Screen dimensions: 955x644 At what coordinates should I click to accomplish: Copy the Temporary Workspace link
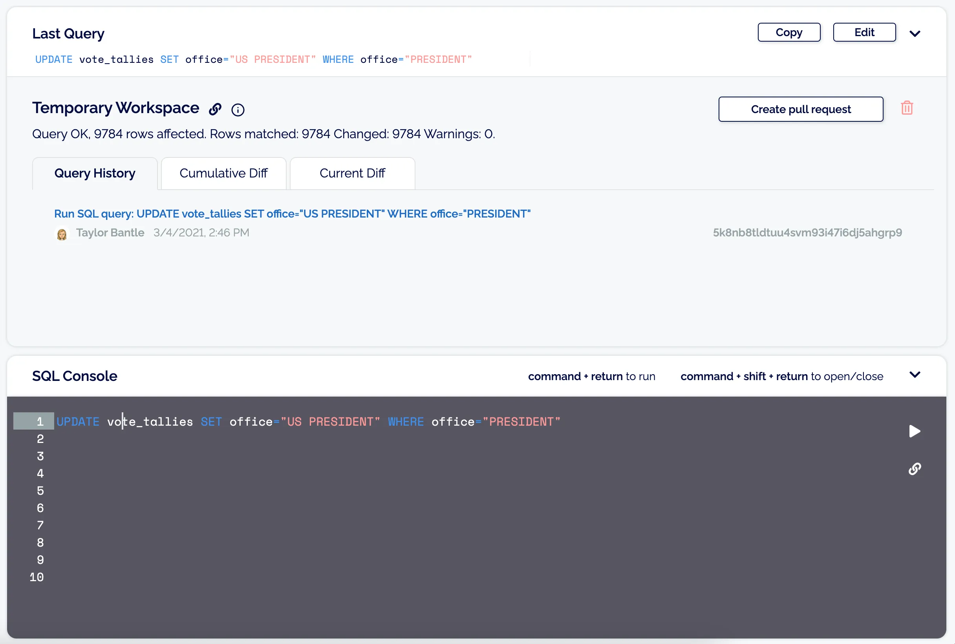[x=215, y=109]
